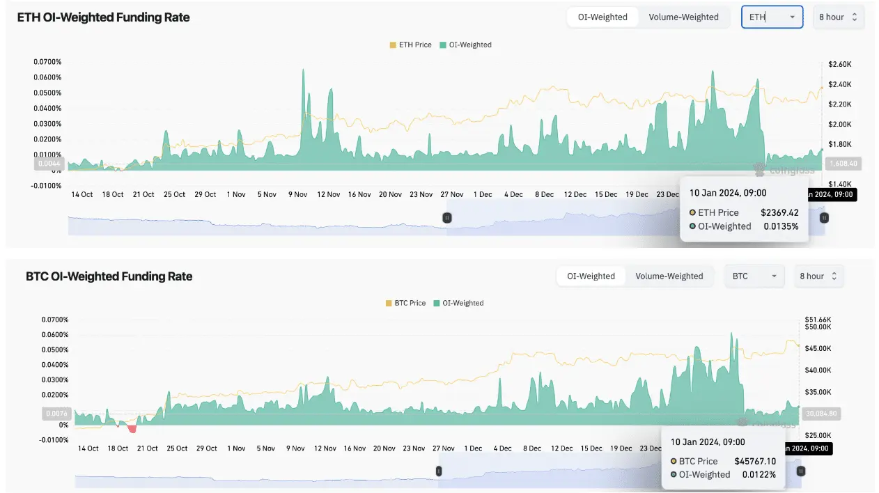Select the yellow ETH Price legend icon
879x493 pixels.
click(393, 45)
